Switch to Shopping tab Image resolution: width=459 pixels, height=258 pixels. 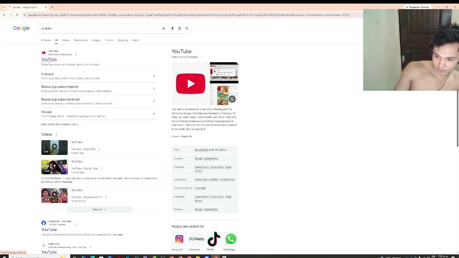(x=123, y=40)
